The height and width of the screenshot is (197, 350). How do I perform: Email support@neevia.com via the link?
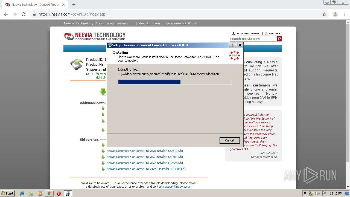click(x=177, y=187)
